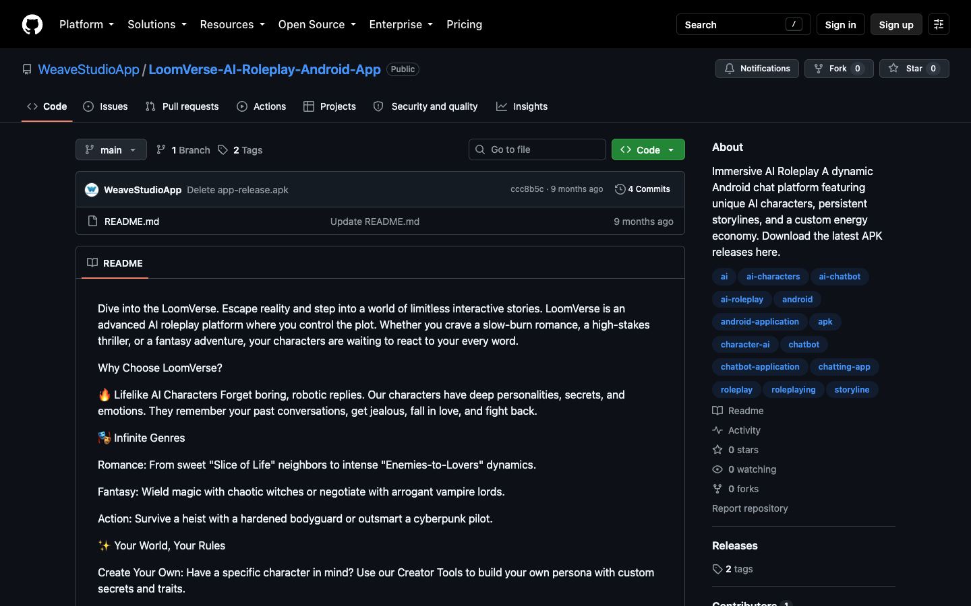
Task: Open the WeaveStudioApp owner link
Action: (88, 69)
